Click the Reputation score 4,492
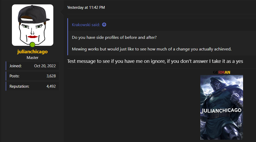Screen dimensions: 256x142 point(51,86)
